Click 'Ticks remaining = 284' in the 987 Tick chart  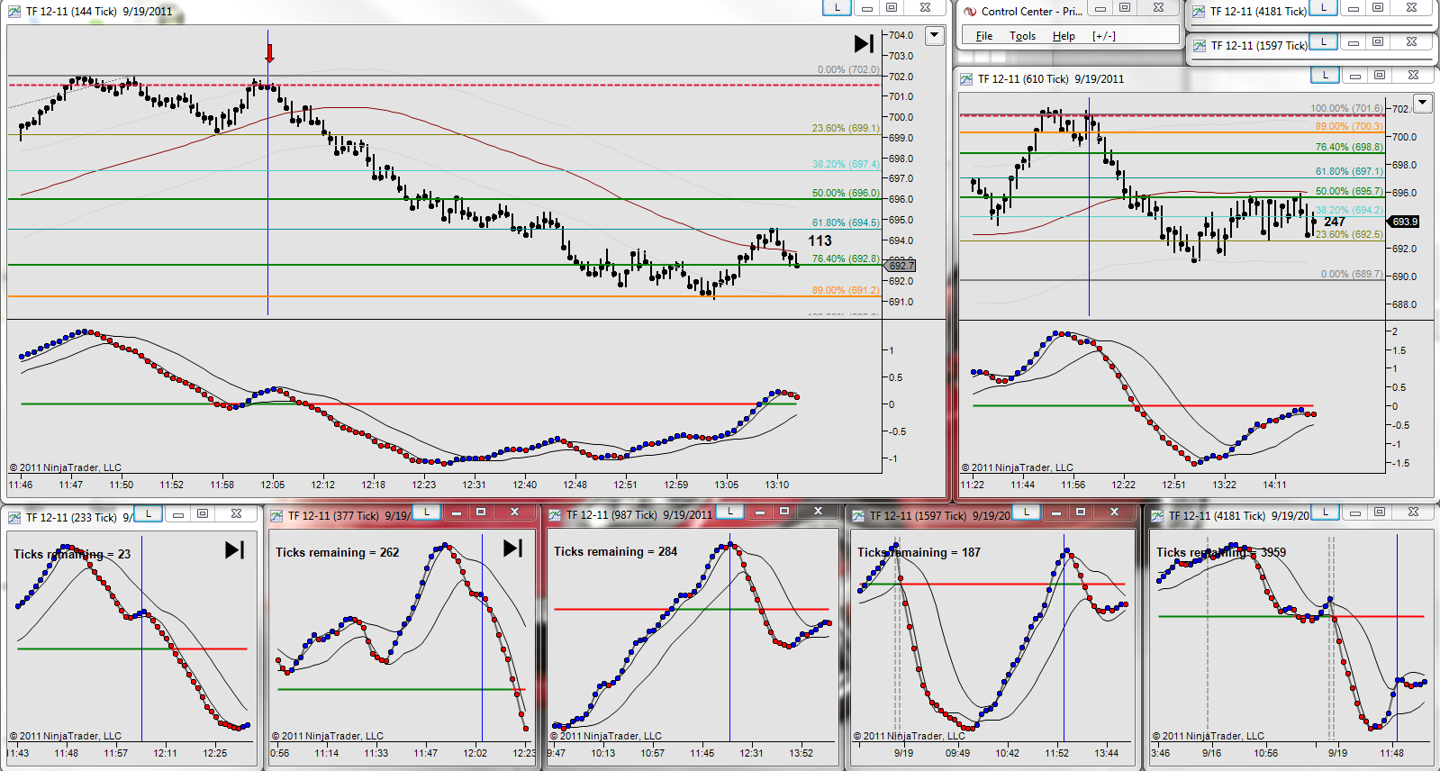click(615, 551)
